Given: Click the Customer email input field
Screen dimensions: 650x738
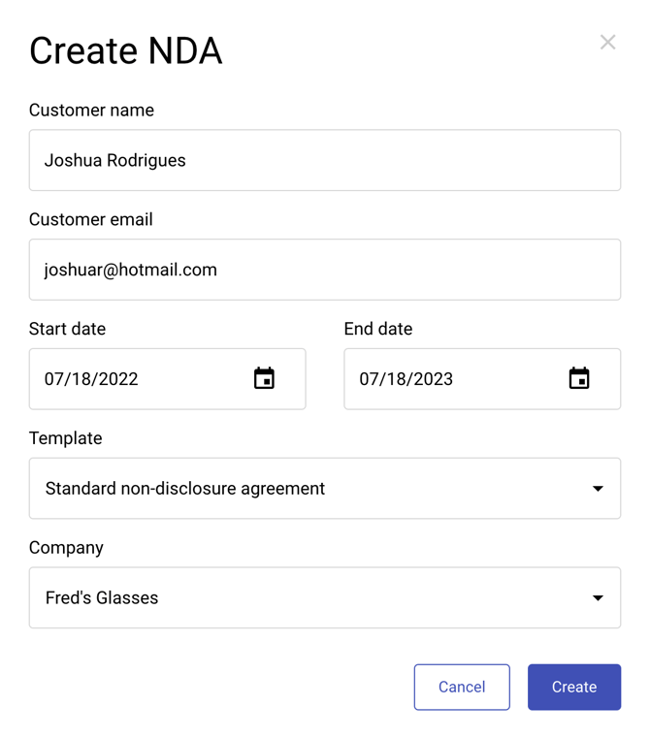Looking at the screenshot, I should pyautogui.click(x=324, y=270).
